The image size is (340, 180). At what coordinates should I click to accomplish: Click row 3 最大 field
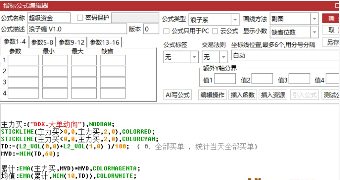click(84, 82)
